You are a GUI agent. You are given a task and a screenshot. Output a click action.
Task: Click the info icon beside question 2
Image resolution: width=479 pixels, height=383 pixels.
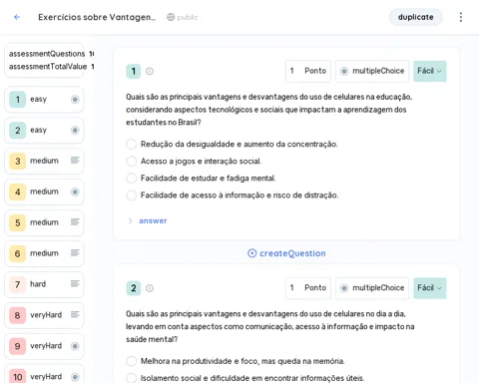click(x=150, y=288)
